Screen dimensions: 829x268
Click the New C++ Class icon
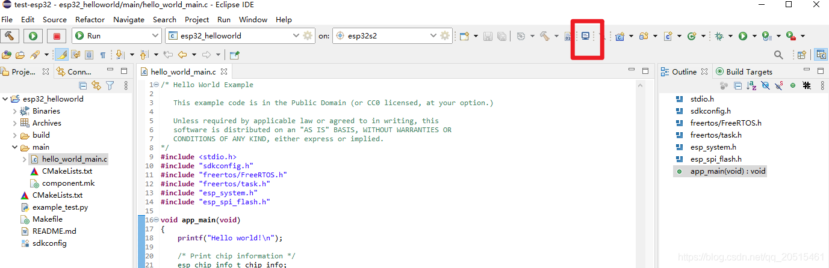pos(692,36)
